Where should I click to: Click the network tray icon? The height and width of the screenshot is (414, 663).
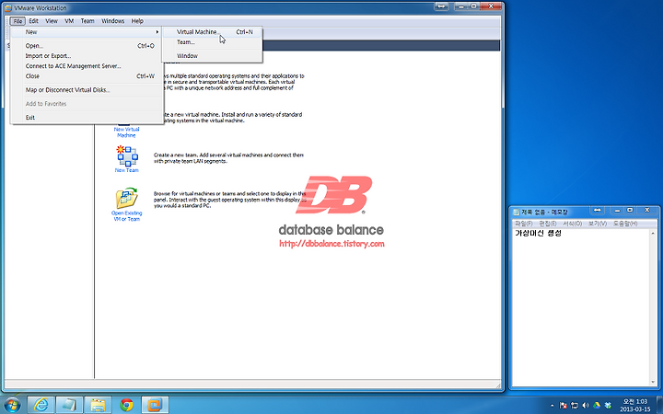575,406
